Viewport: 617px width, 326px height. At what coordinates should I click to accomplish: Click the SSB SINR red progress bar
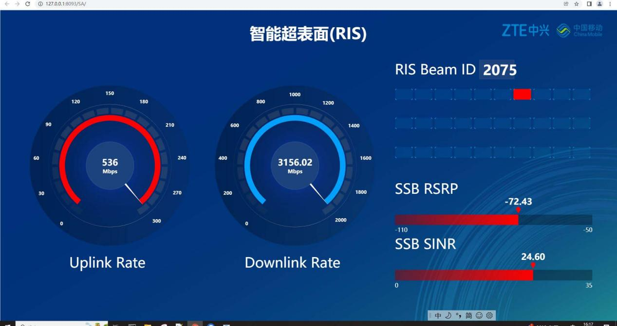464,275
